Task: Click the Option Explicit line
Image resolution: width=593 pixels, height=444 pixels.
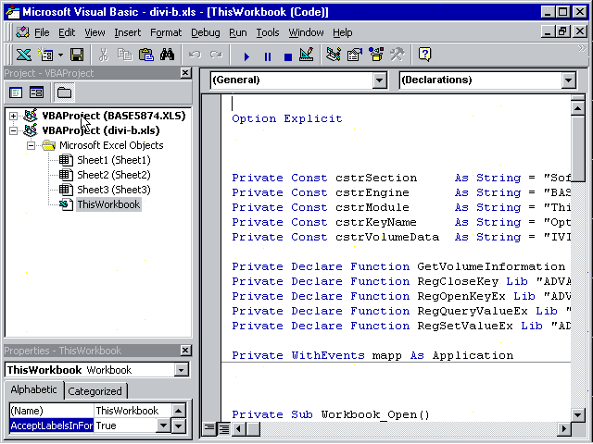Action: pyautogui.click(x=287, y=118)
